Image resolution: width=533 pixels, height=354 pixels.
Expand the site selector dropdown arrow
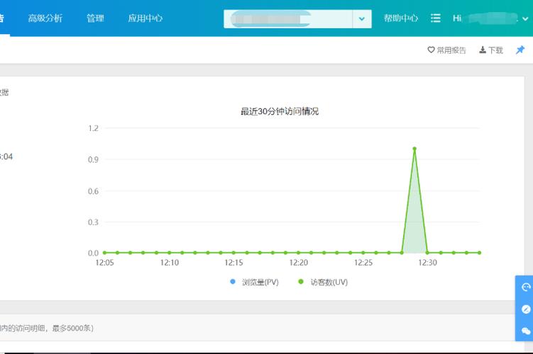pyautogui.click(x=362, y=19)
